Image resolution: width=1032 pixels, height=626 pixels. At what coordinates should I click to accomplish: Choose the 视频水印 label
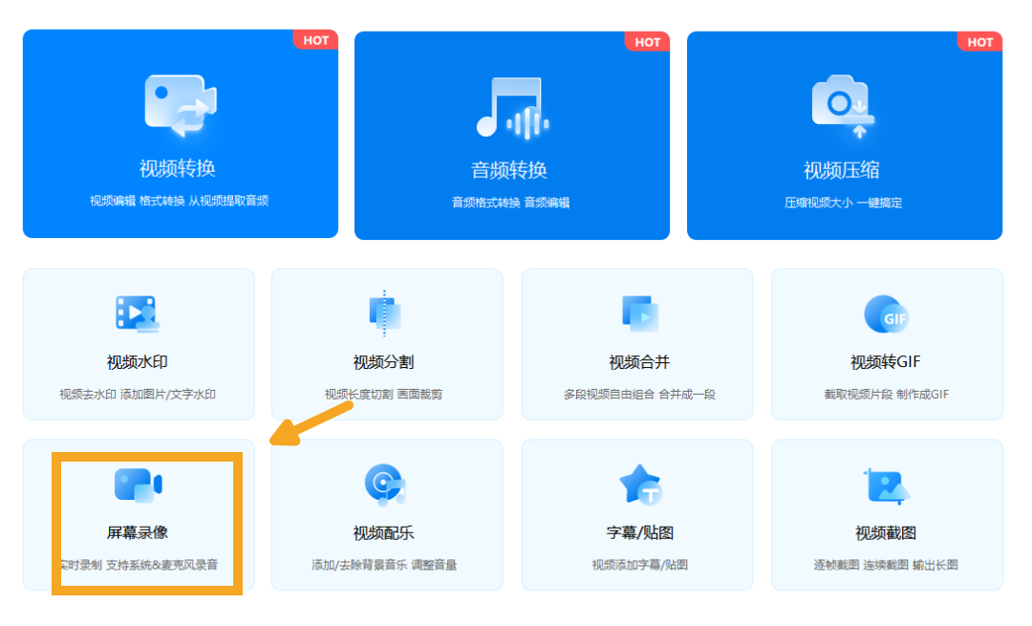[x=138, y=362]
